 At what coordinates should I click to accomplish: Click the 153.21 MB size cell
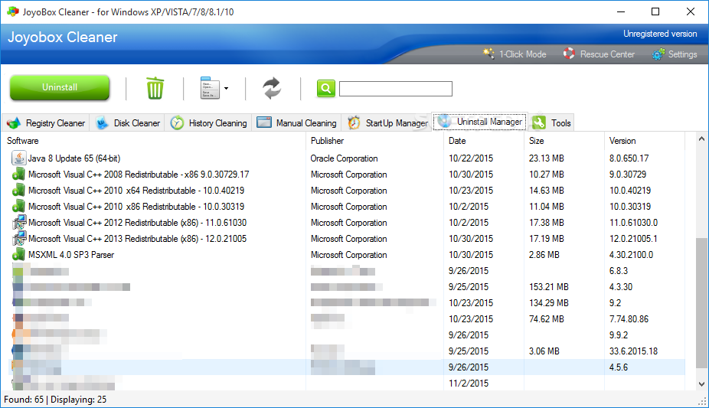(x=548, y=287)
